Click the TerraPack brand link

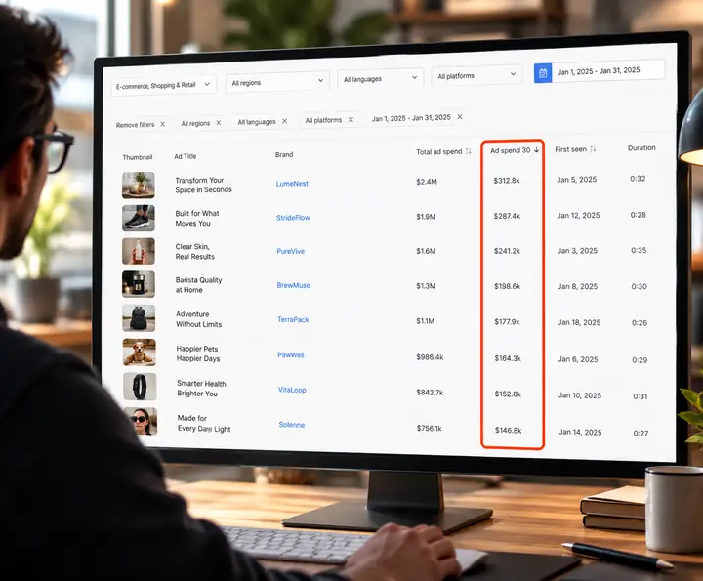point(293,319)
